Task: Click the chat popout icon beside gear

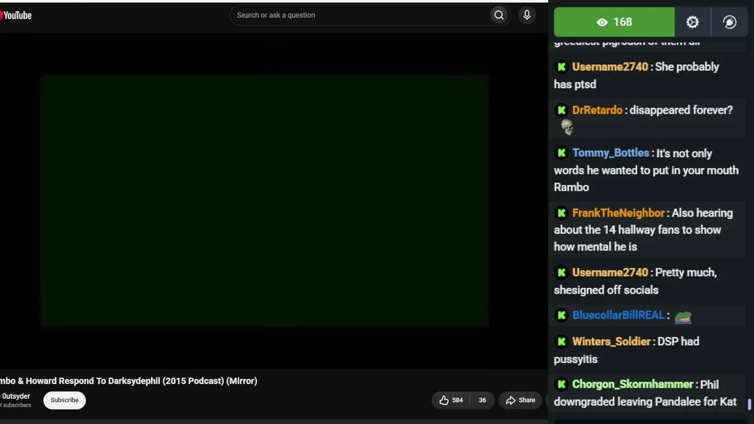Action: (x=730, y=22)
